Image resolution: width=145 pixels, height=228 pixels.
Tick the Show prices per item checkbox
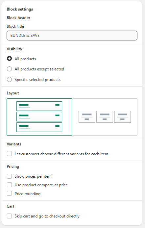point(9,176)
